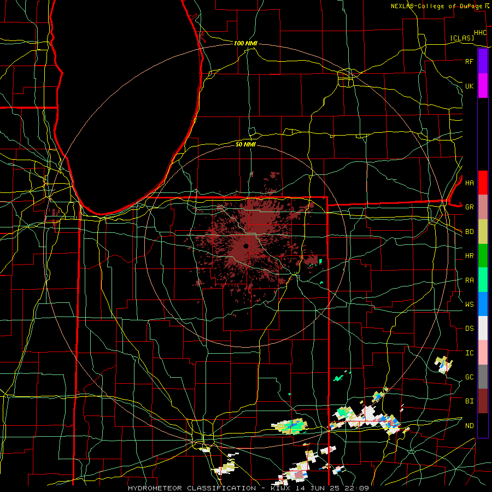Click the WS blue legend swatch
The width and height of the screenshot is (492, 492).
(483, 304)
